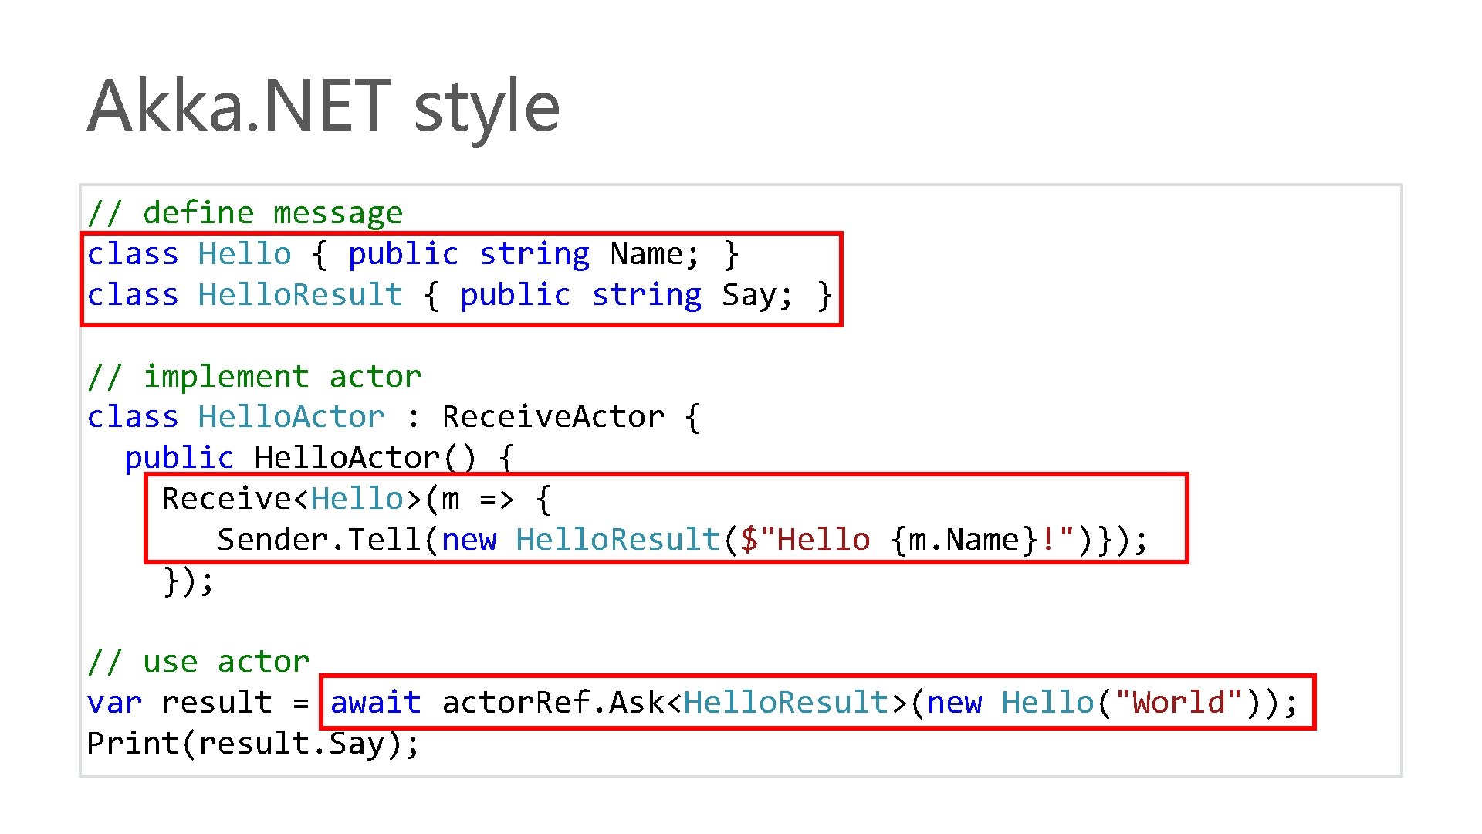
Task: Click the 'Print(result.Say);' statement
Action: coord(253,744)
